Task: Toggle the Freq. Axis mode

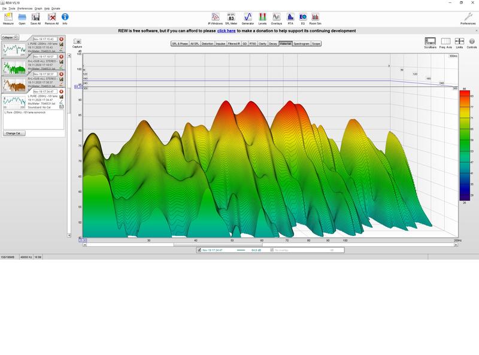Action: (x=445, y=43)
